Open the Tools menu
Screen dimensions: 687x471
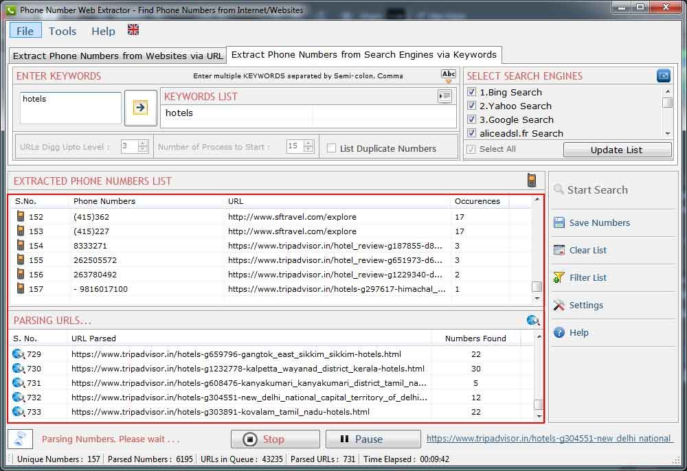click(63, 31)
